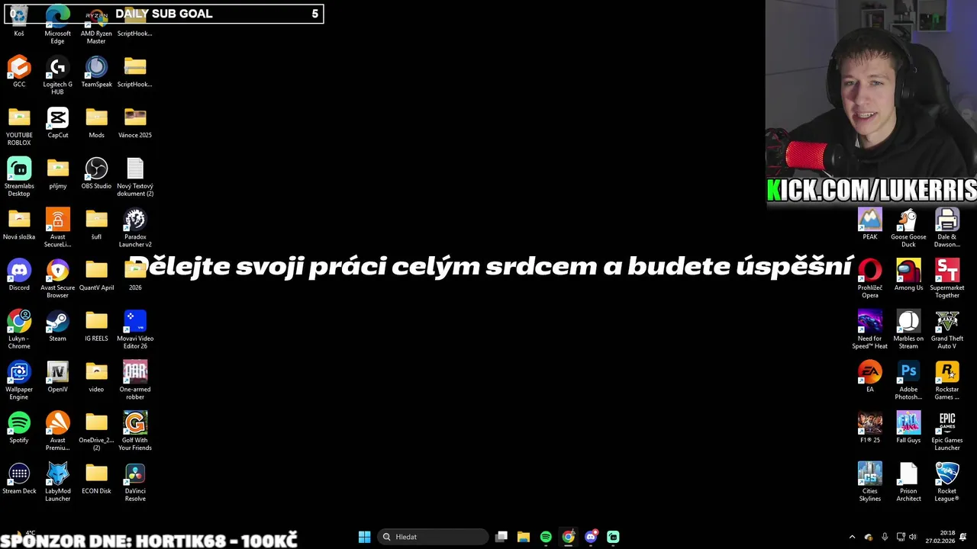The image size is (977, 549).
Task: Select Movavi Video Editor 26 icon
Action: pyautogui.click(x=135, y=330)
